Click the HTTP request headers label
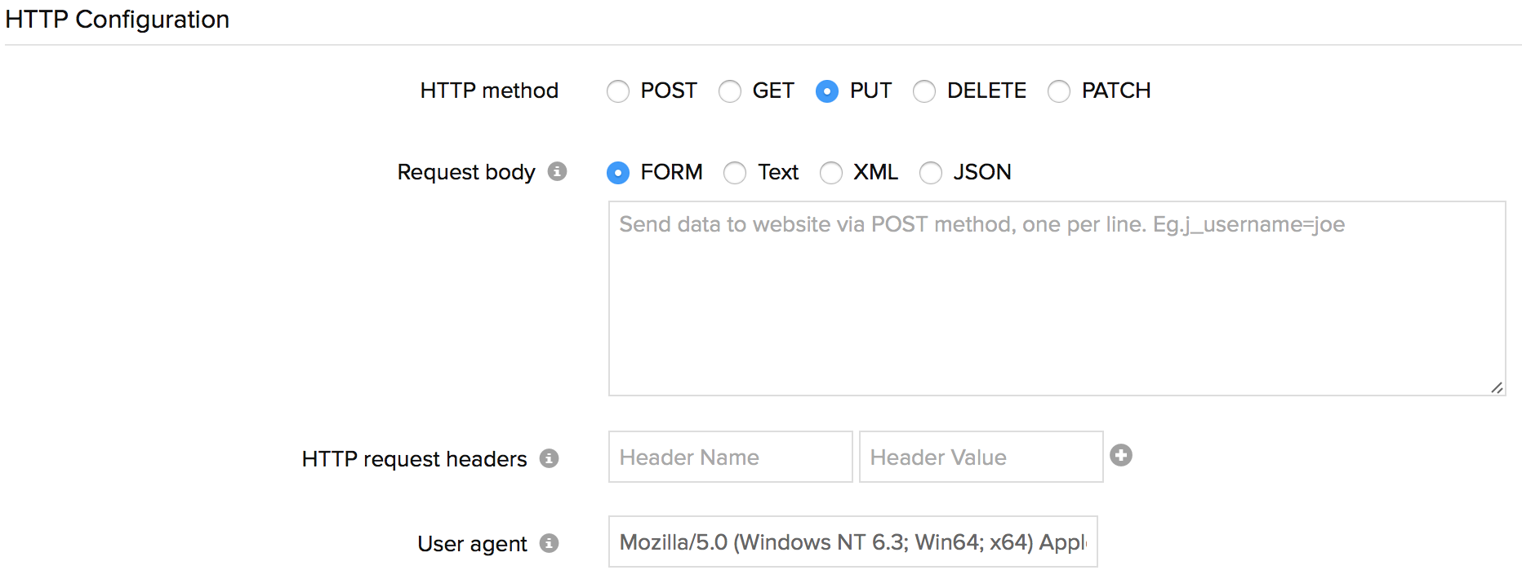The width and height of the screenshot is (1522, 579). 414,459
